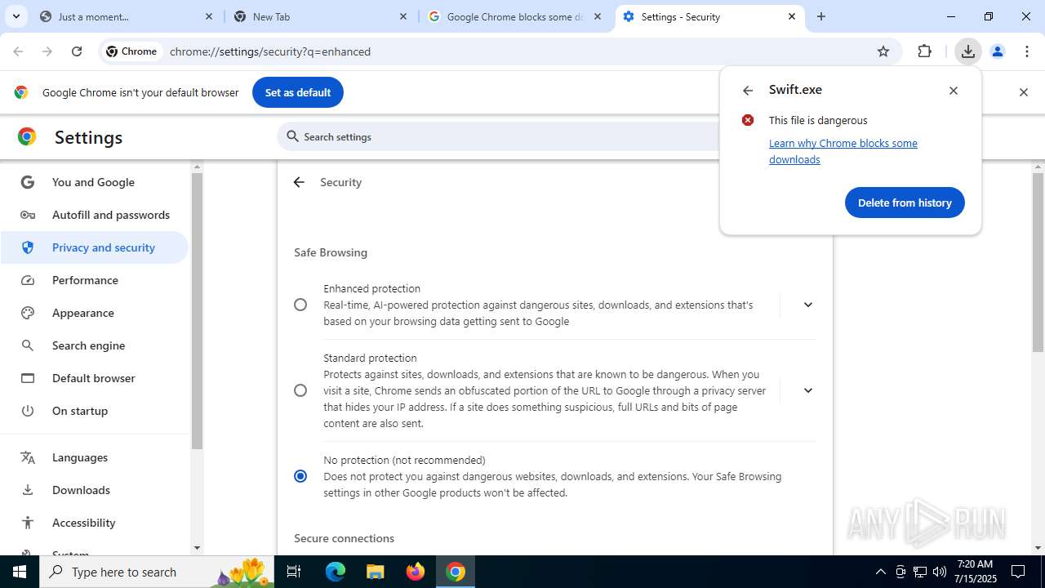The image size is (1045, 588).
Task: Click 'Set as default' button
Action: tap(298, 92)
